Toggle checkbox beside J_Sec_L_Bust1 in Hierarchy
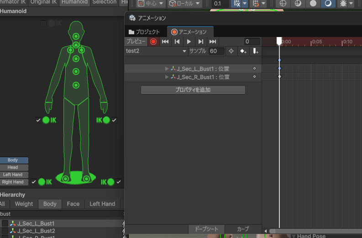The width and height of the screenshot is (362, 238). click(x=5, y=223)
